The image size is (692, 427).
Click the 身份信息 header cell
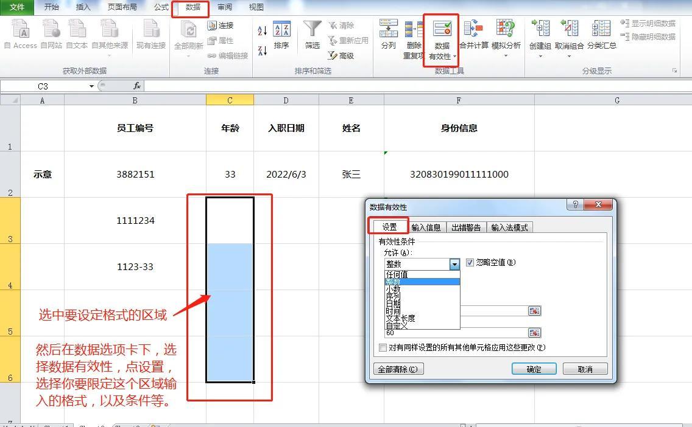(x=459, y=128)
